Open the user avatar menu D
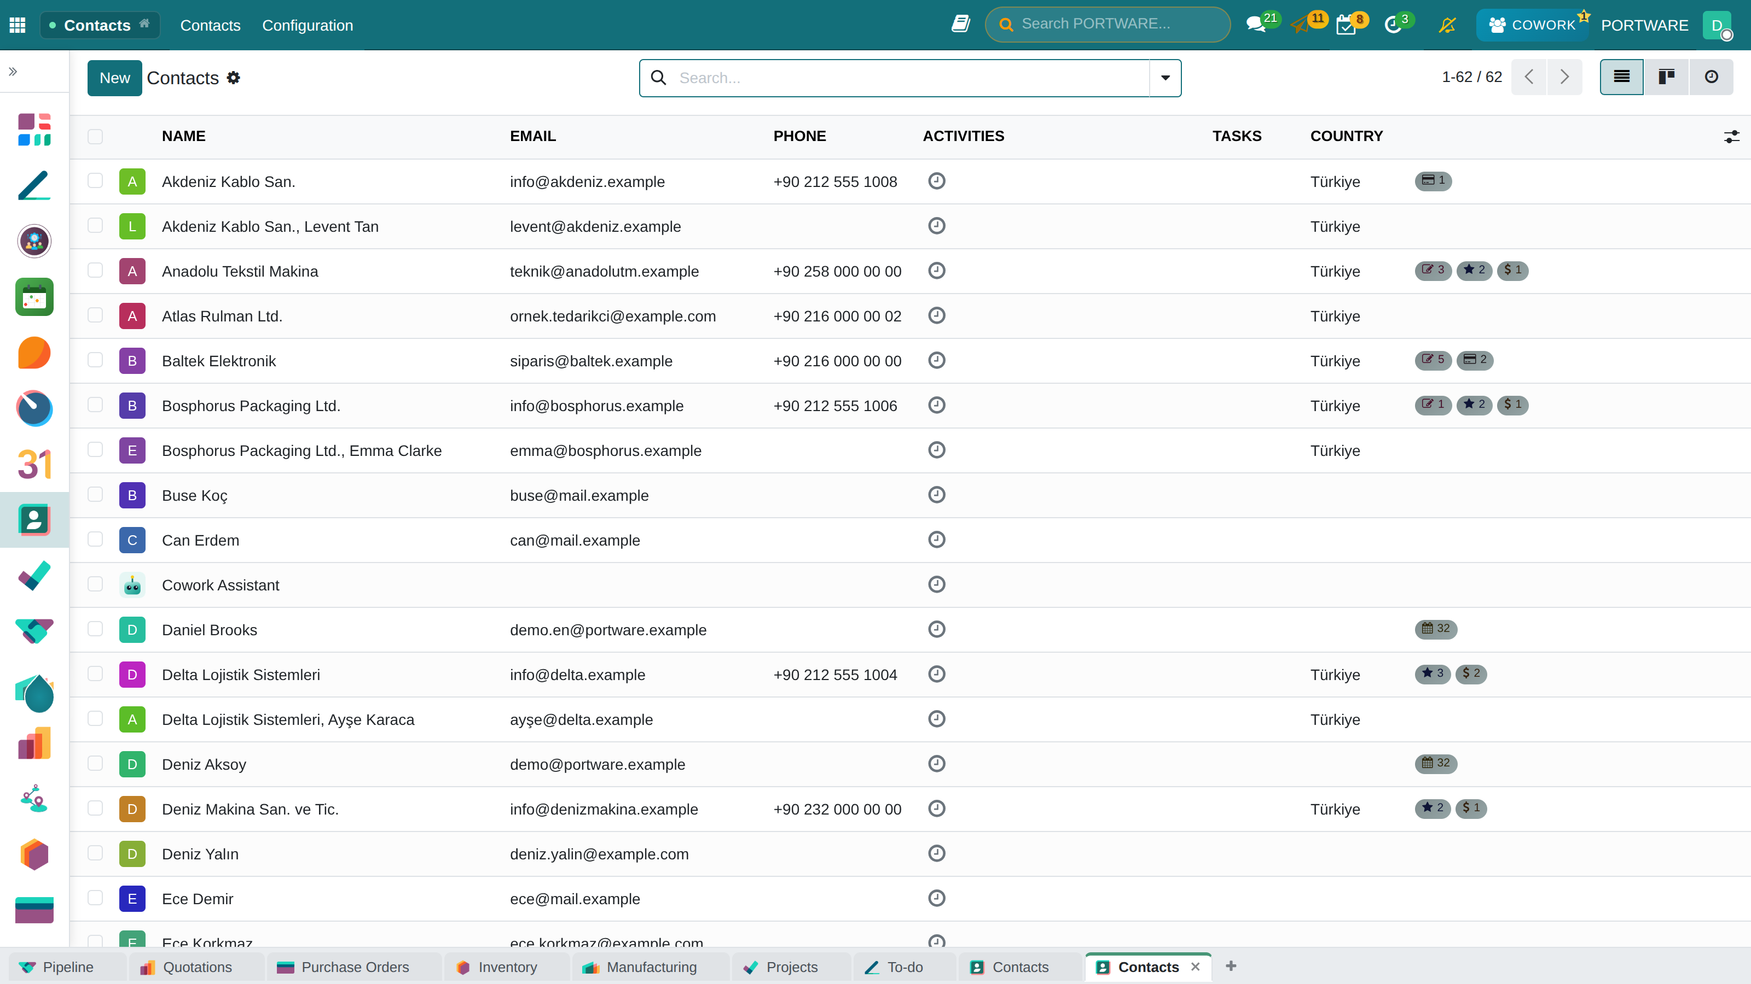Viewport: 1751px width, 984px height. (1717, 25)
